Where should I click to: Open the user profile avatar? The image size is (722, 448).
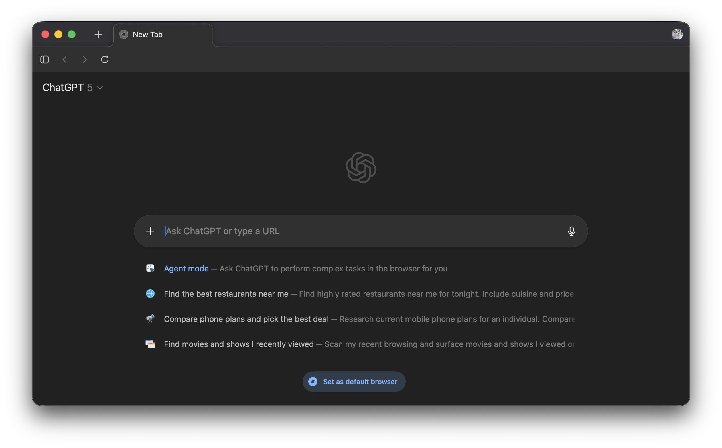pos(677,34)
